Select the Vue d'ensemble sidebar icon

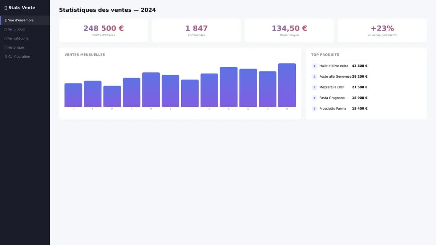tap(6, 20)
